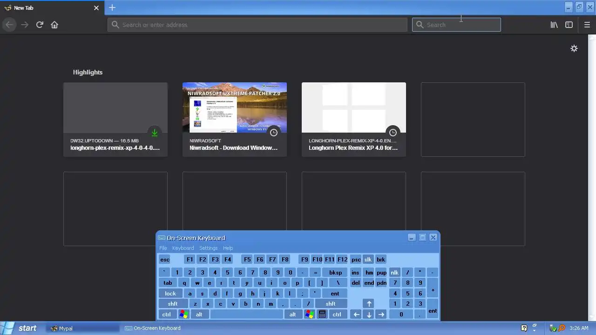The image size is (596, 335).
Task: Open the language bar options arrow
Action: [535, 330]
